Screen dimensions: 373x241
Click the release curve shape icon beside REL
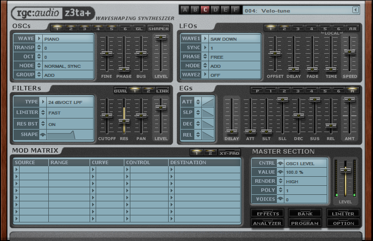208,135
